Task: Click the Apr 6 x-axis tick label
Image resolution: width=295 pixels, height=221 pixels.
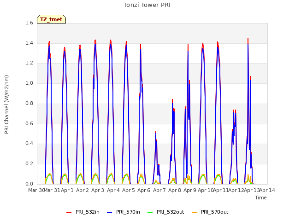Action: tap(144, 190)
